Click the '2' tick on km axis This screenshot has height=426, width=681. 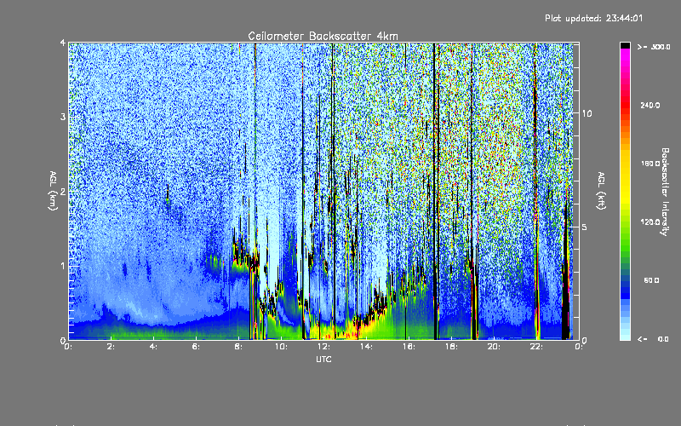click(63, 191)
